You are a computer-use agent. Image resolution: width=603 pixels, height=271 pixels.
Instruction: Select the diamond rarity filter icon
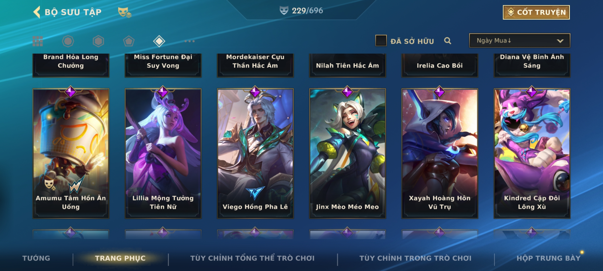[x=159, y=41]
